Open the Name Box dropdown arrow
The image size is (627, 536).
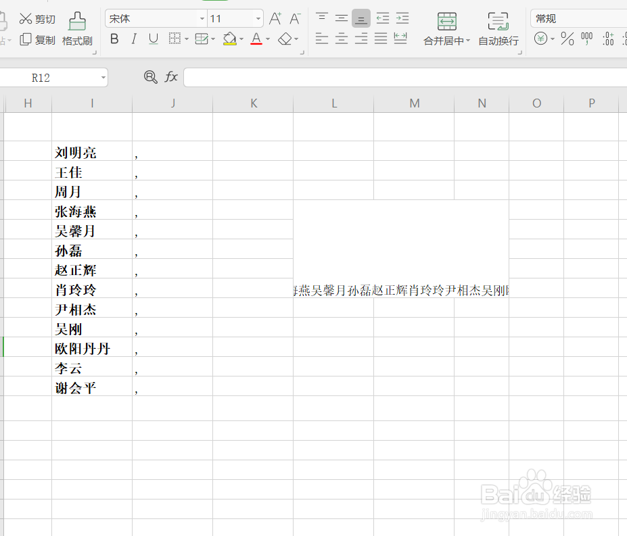coord(103,78)
